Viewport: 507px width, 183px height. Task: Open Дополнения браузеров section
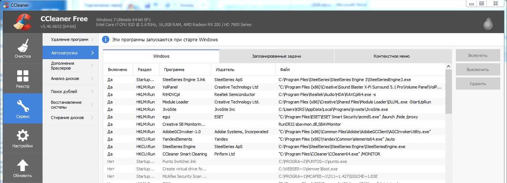click(x=70, y=66)
